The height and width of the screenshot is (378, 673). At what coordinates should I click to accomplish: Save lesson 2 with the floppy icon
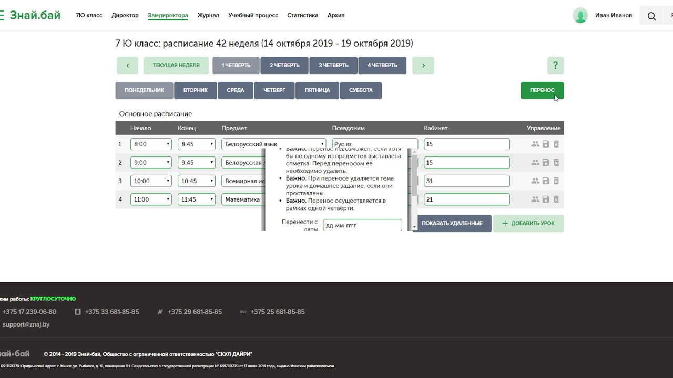(x=546, y=162)
